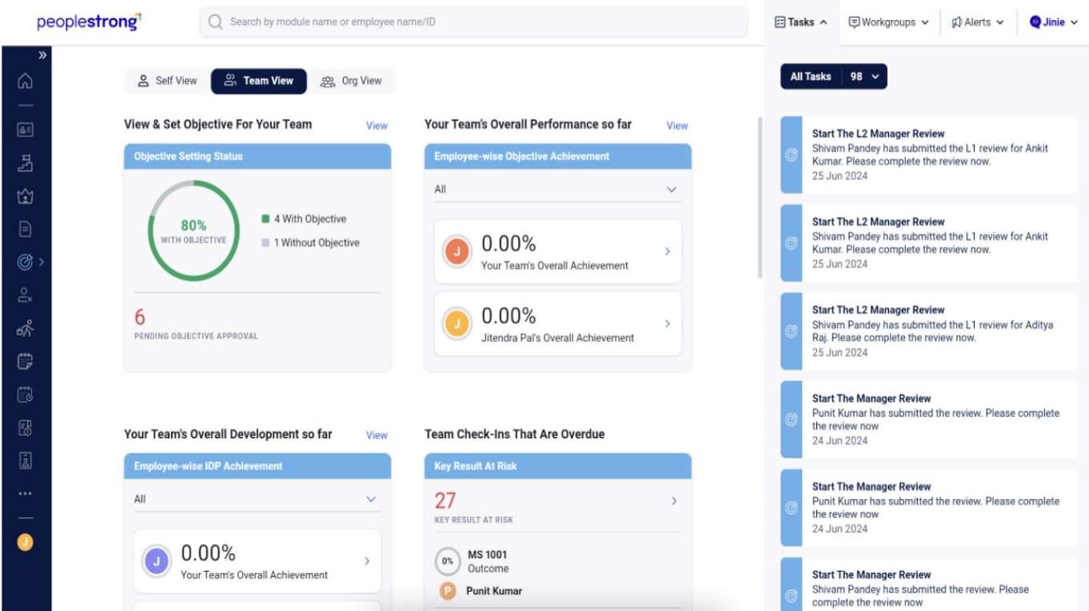This screenshot has width=1089, height=611.
Task: Select the target goals icon in sidebar
Action: tap(25, 262)
